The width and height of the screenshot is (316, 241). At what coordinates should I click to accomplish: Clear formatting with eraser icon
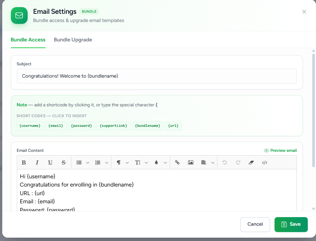pos(251,163)
